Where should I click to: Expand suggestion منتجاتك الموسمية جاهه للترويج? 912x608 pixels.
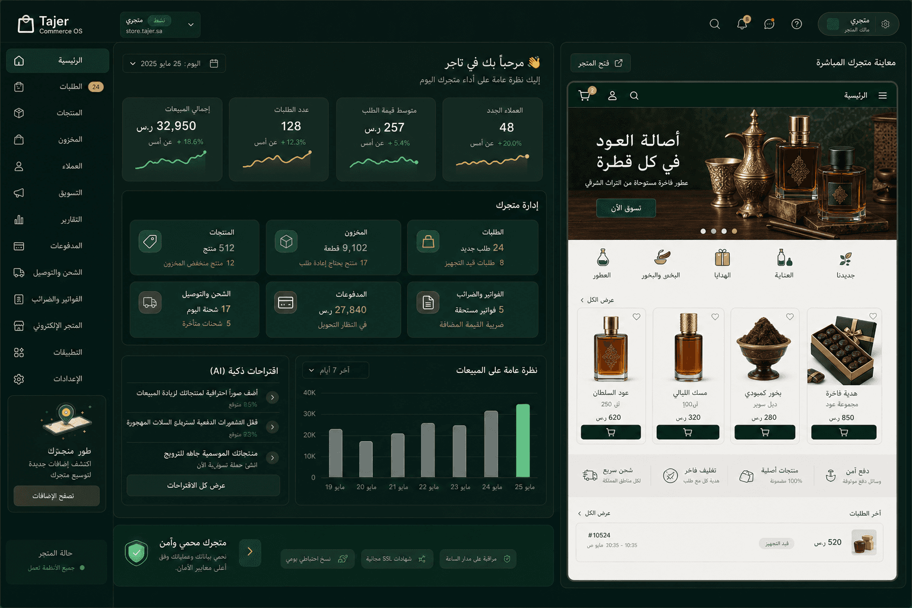273,458
